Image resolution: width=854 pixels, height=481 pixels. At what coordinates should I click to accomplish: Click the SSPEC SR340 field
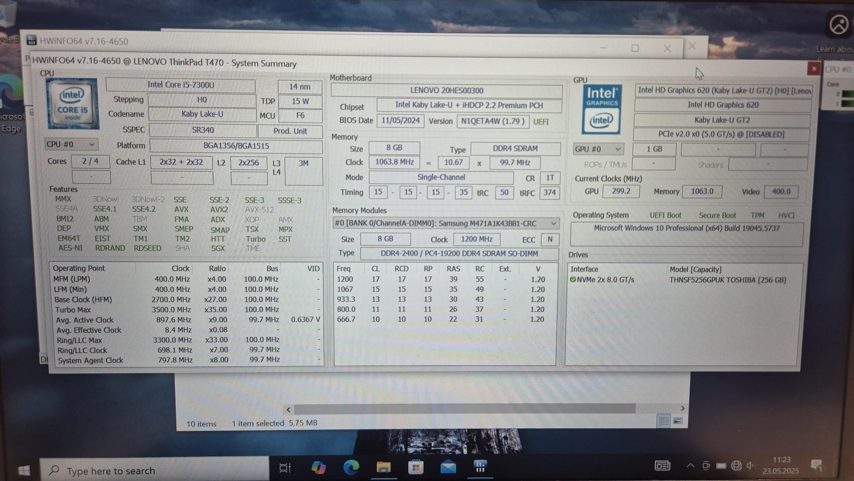[x=203, y=130]
